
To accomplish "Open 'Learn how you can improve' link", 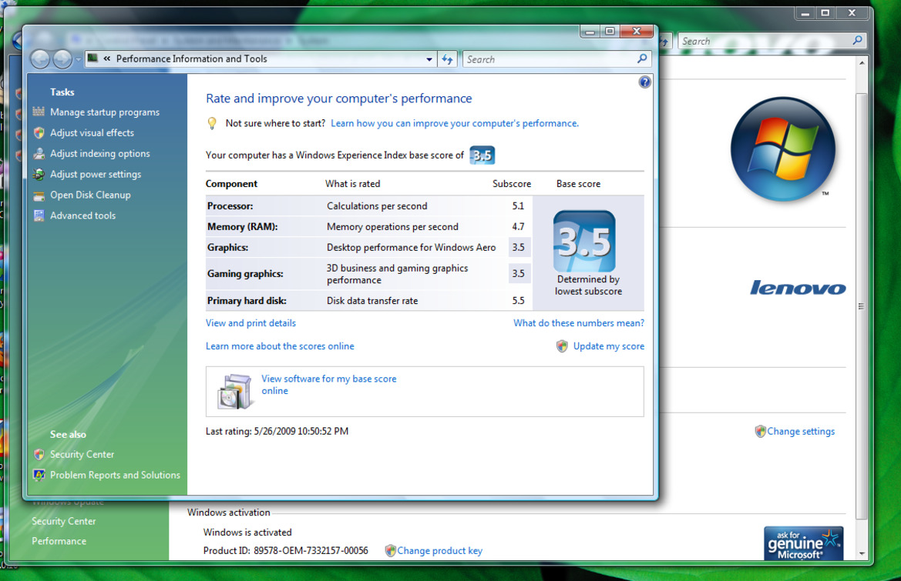I will pos(455,123).
